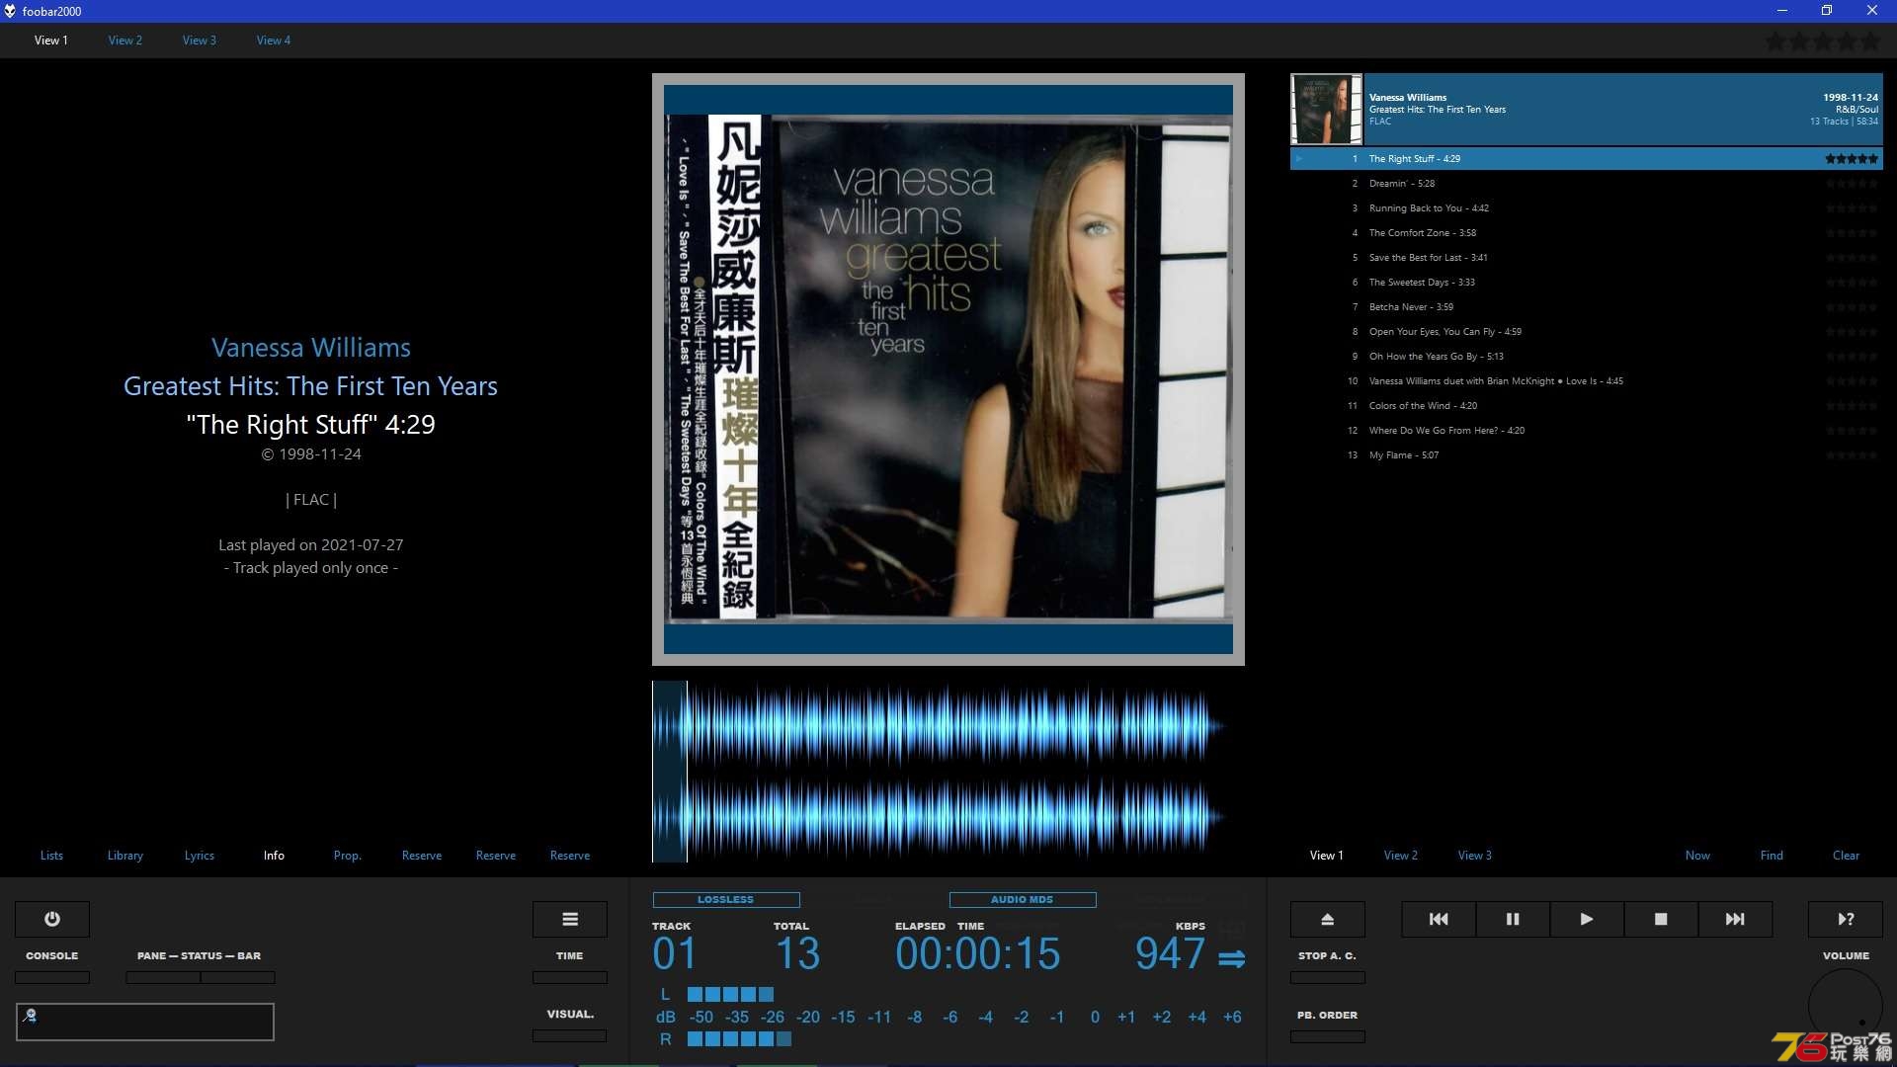Screen dimensions: 1897x1067
Task: Open the Prop. tab
Action: pos(348,856)
